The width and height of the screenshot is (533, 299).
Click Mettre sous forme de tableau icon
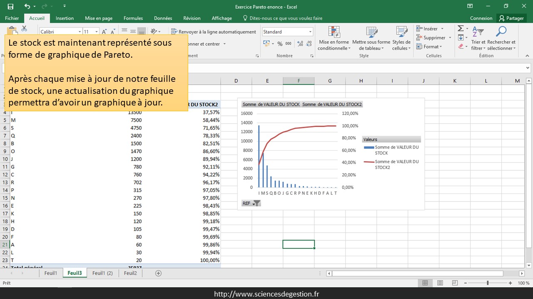[371, 38]
